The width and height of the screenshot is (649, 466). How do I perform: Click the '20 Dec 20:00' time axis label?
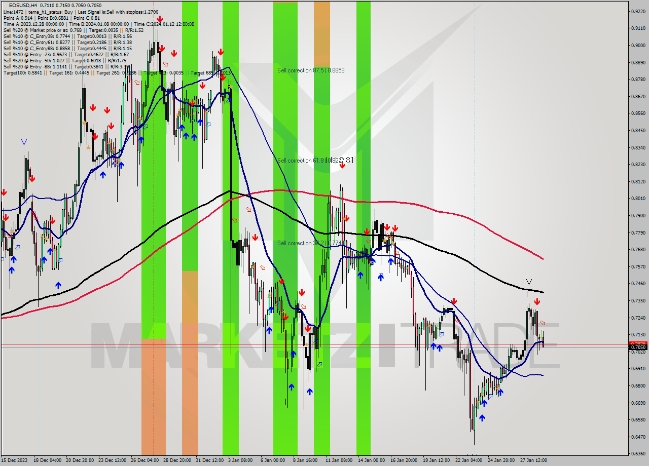click(x=80, y=460)
